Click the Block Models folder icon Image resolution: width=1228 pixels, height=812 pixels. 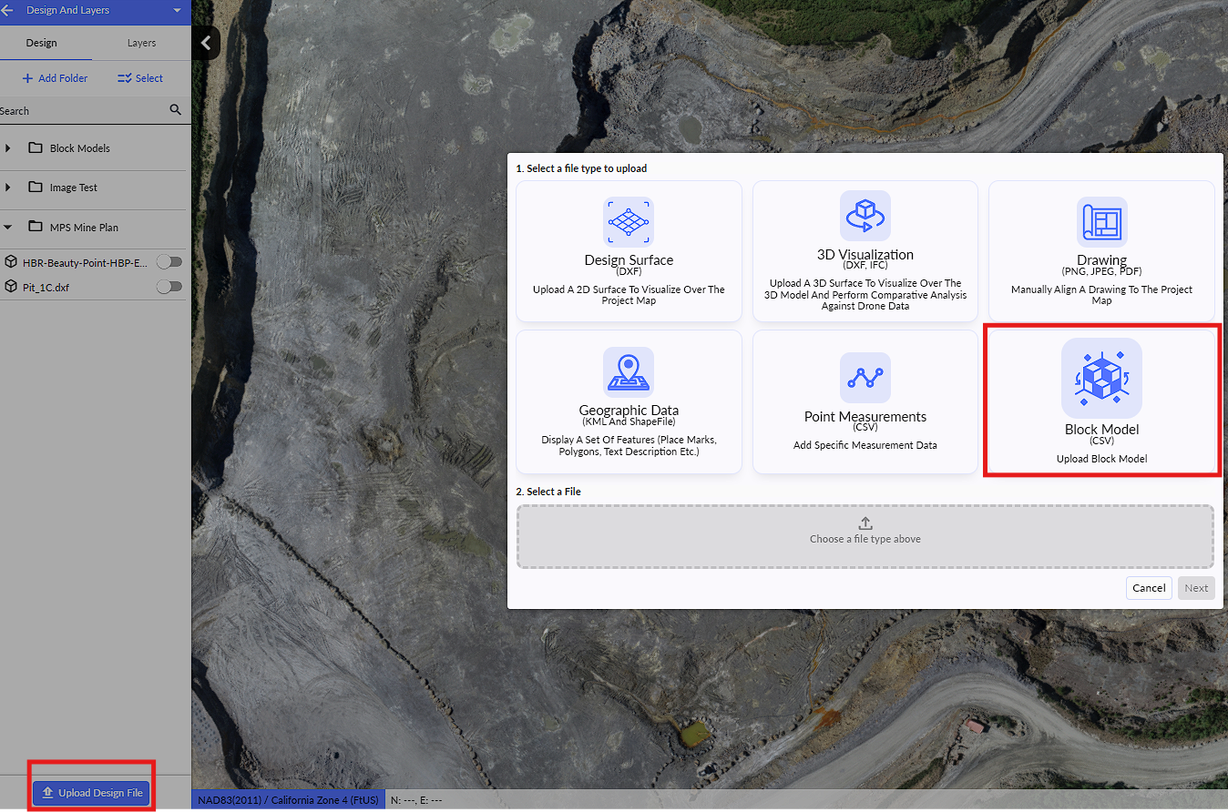click(36, 147)
